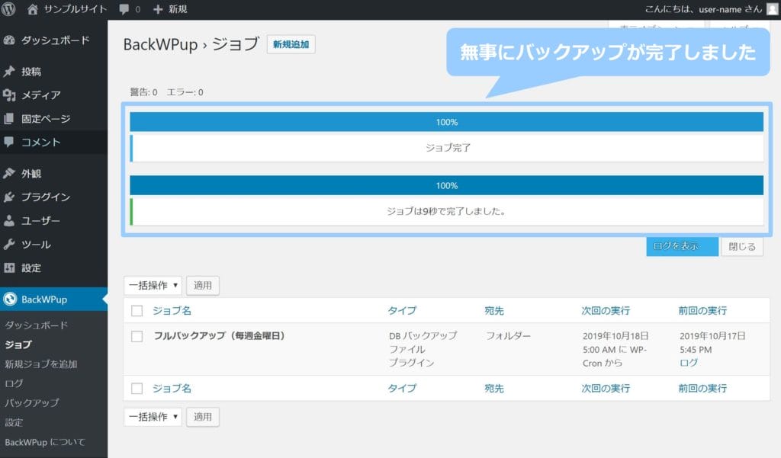
Task: Click ログを表示 button
Action: (682, 246)
